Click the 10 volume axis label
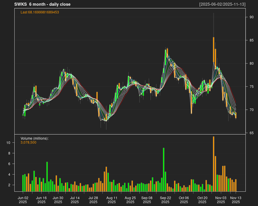 pyautogui.click(x=9, y=143)
